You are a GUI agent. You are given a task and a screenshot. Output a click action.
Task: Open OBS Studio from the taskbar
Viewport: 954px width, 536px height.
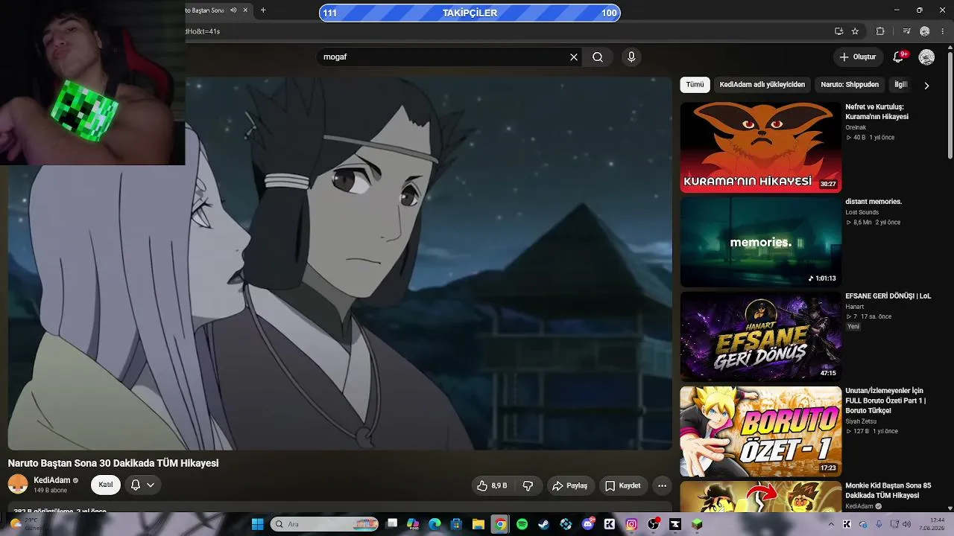[654, 524]
